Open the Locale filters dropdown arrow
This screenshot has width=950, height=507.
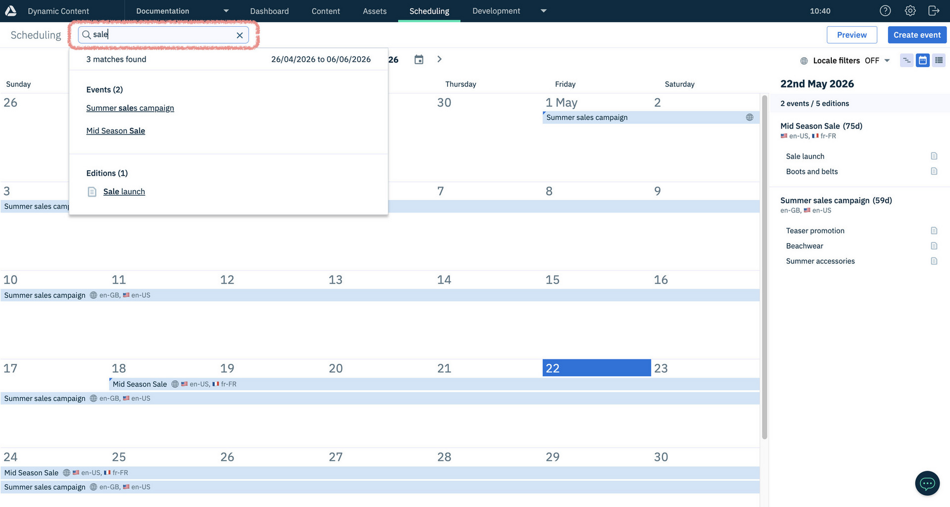(x=888, y=60)
